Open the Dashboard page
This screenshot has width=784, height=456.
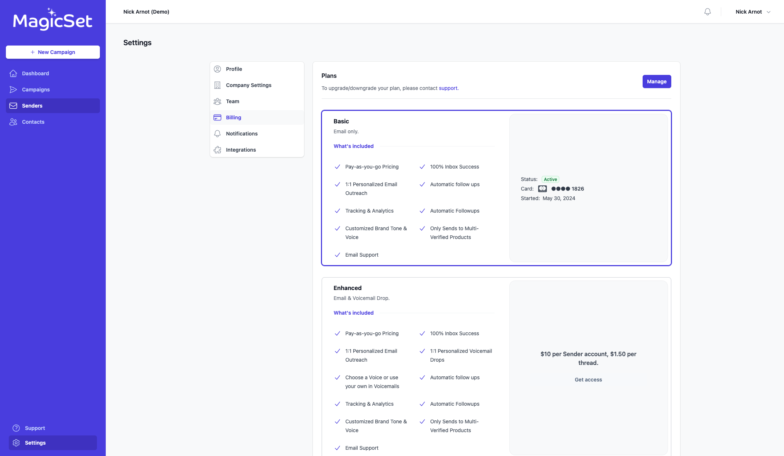point(53,73)
